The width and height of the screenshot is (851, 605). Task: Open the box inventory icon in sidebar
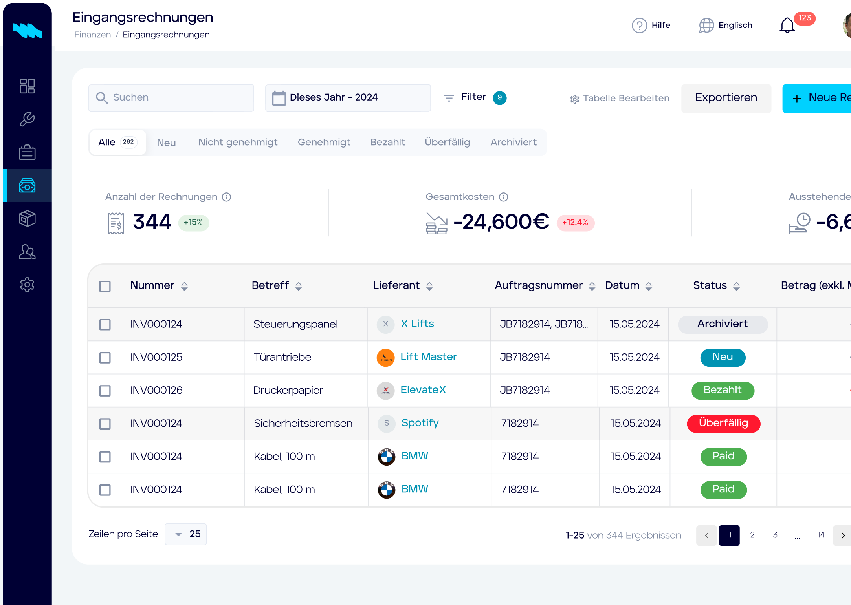click(x=27, y=218)
